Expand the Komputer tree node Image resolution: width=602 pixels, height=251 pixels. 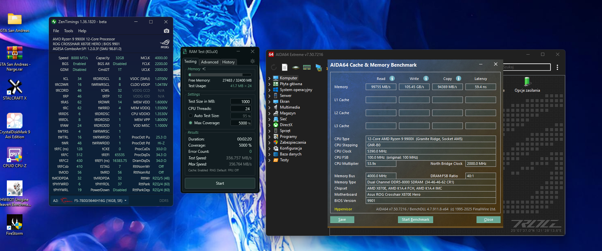click(269, 78)
